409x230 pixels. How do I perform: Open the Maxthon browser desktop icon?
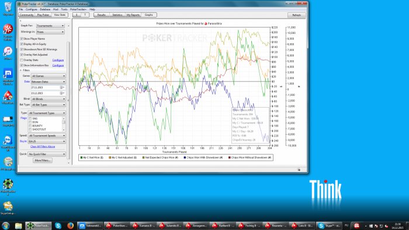8,74
